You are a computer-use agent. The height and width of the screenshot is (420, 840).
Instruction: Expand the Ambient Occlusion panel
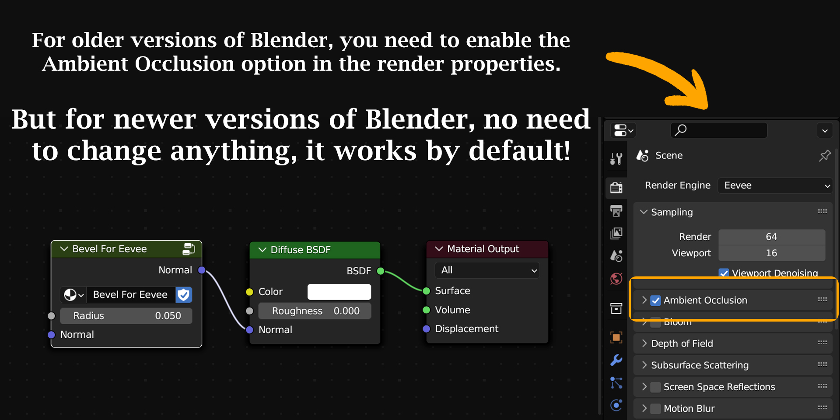point(644,300)
